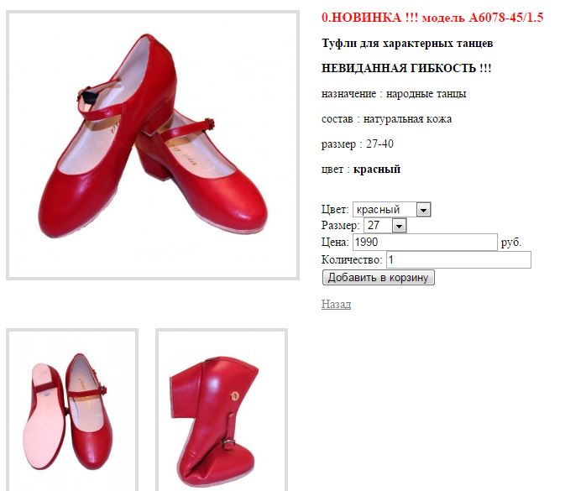
Task: Click the red НОВИНКА модель A6078-45/1.5 heading
Action: pos(432,18)
